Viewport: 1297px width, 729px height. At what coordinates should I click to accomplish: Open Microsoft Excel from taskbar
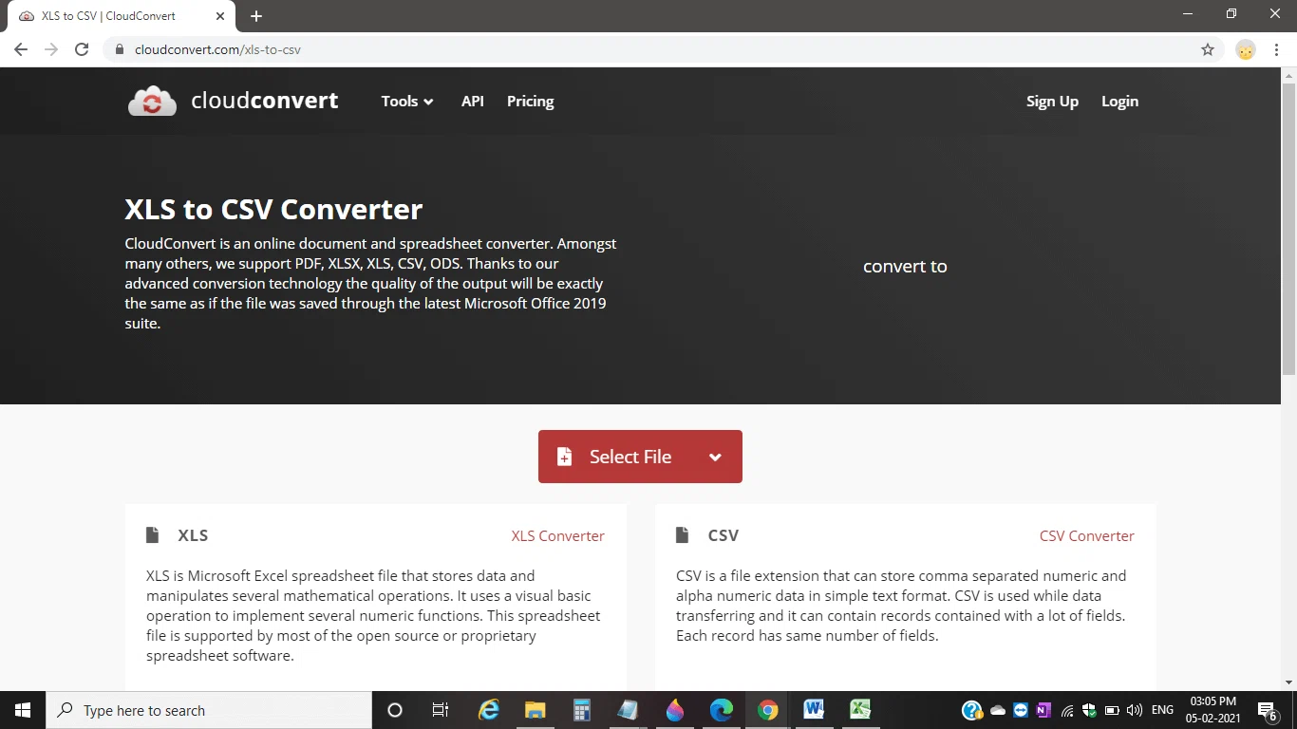(860, 710)
